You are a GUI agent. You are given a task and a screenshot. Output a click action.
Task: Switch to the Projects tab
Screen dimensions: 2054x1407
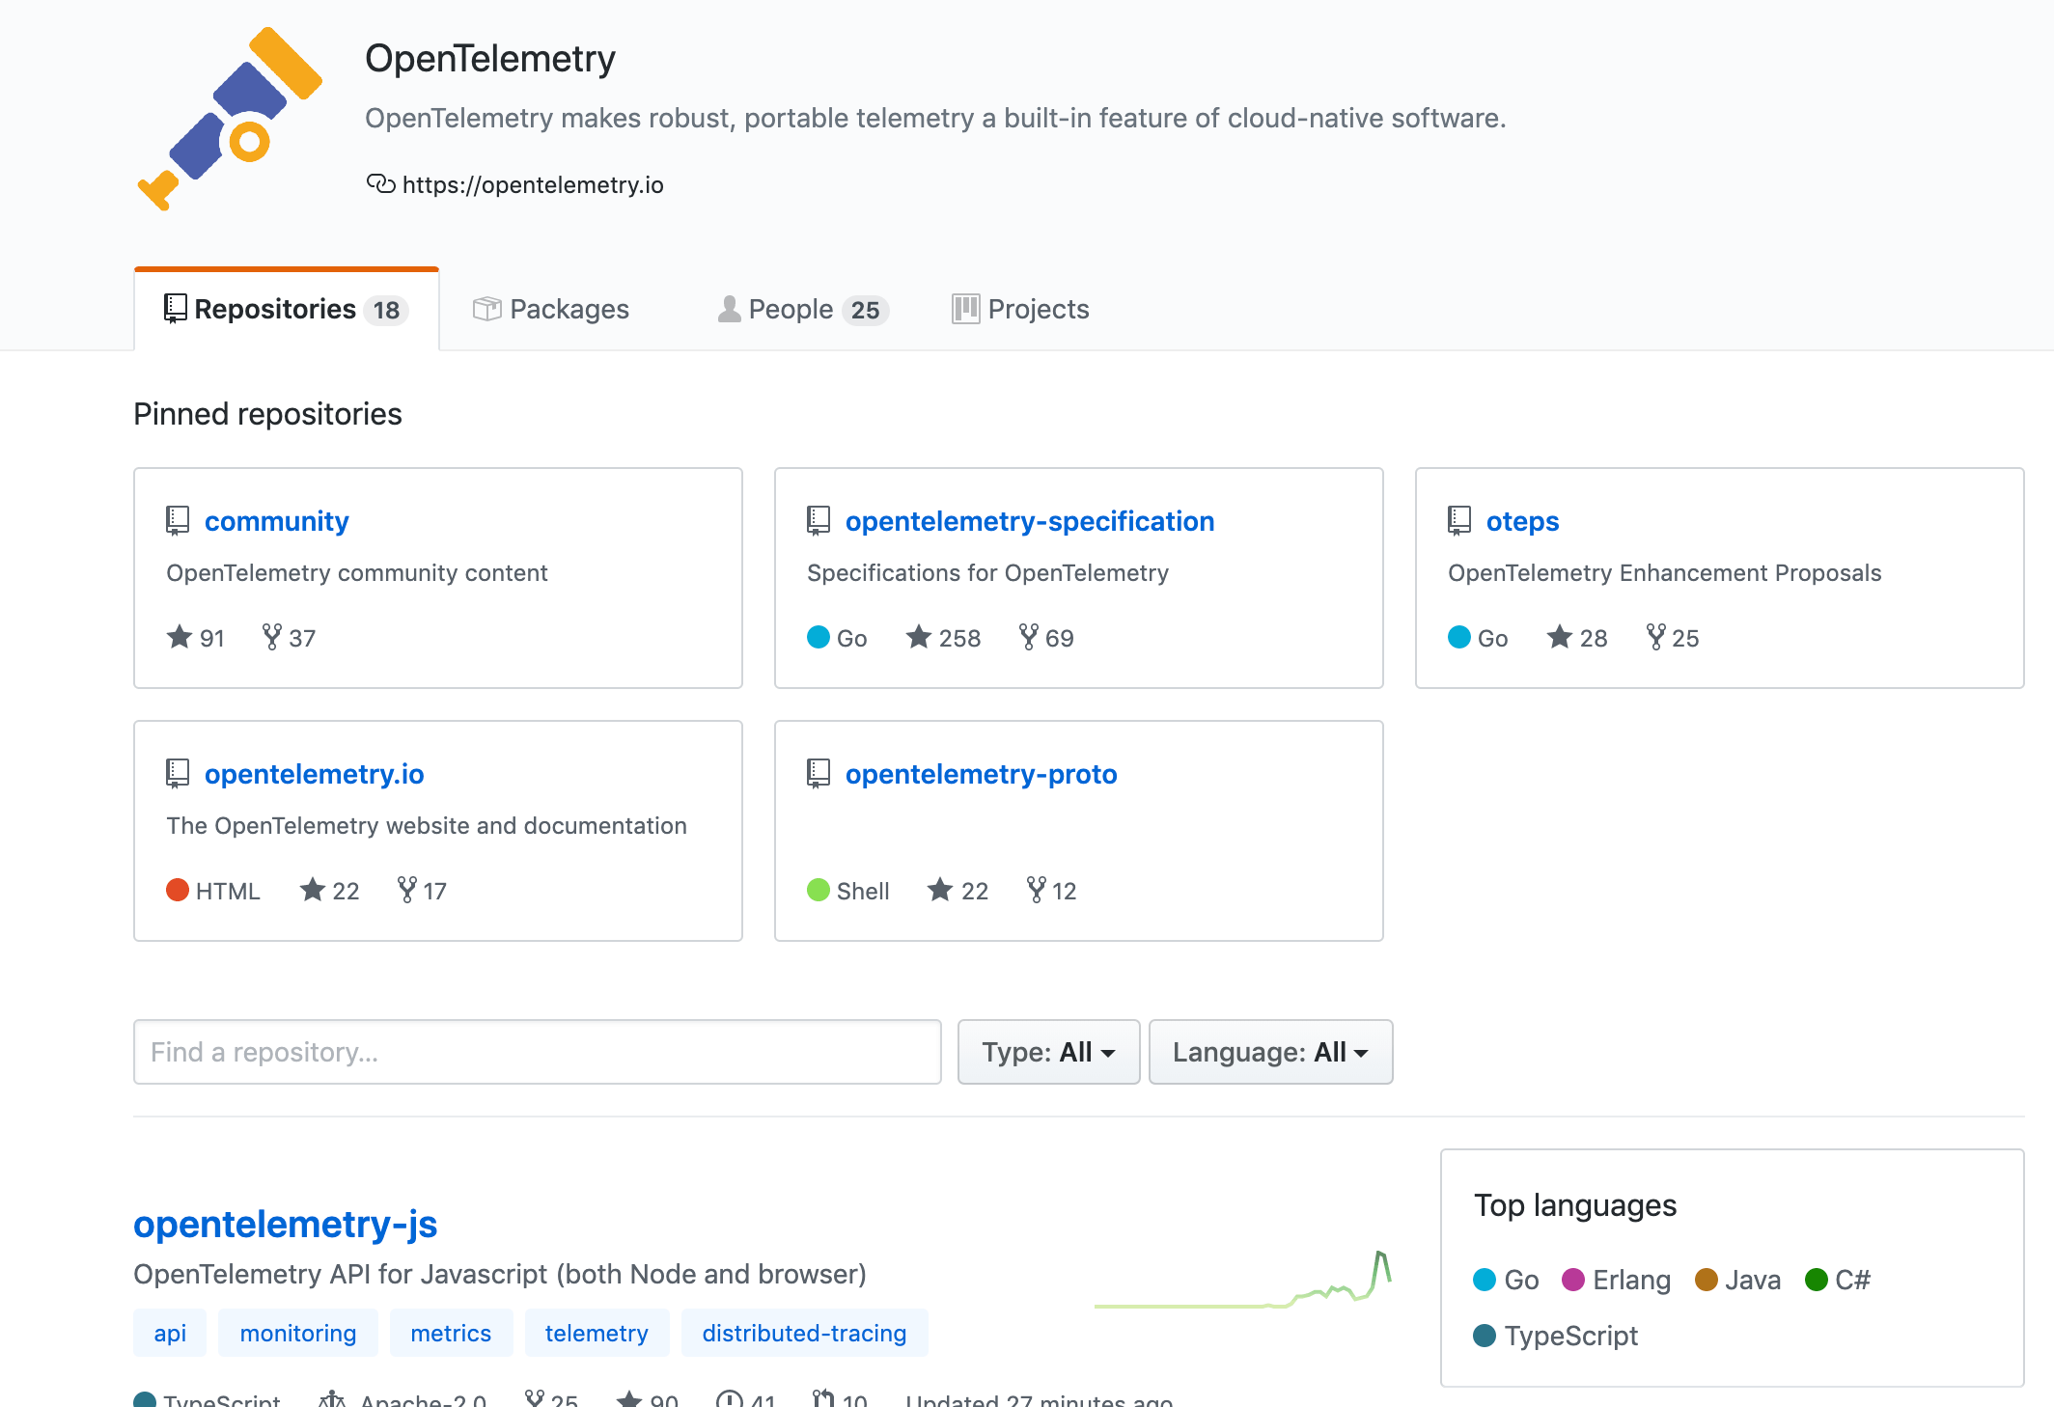(1020, 309)
